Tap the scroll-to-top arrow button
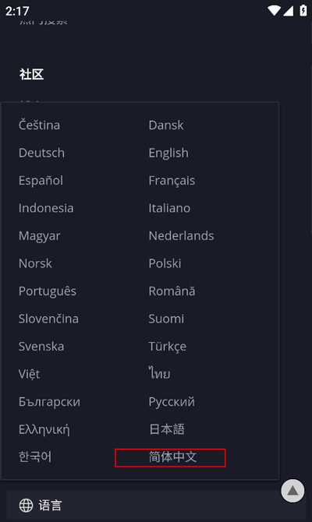Screen dimensions: 312x522 [x=292, y=490]
